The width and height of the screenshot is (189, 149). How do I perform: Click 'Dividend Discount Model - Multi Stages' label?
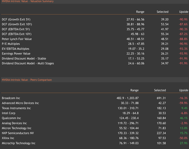28,63
